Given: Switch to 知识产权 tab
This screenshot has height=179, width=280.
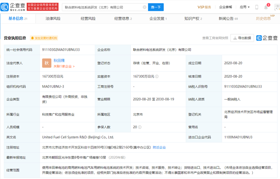Looking at the screenshot, I should [x=193, y=18].
